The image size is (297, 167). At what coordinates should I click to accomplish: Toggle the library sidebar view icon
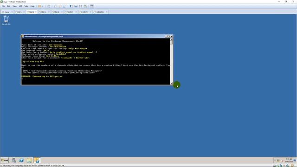tap(71, 6)
